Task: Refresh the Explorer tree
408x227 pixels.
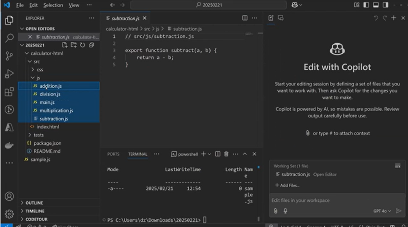Action: point(82,45)
